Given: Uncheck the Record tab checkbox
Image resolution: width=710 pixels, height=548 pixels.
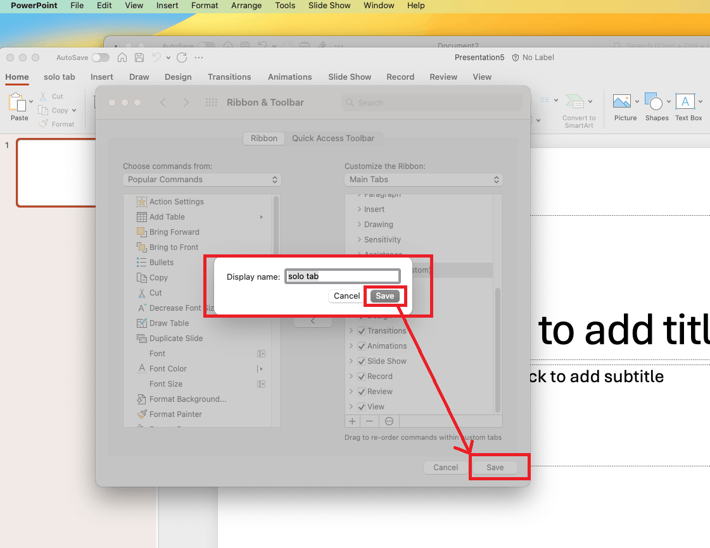Looking at the screenshot, I should tap(362, 377).
